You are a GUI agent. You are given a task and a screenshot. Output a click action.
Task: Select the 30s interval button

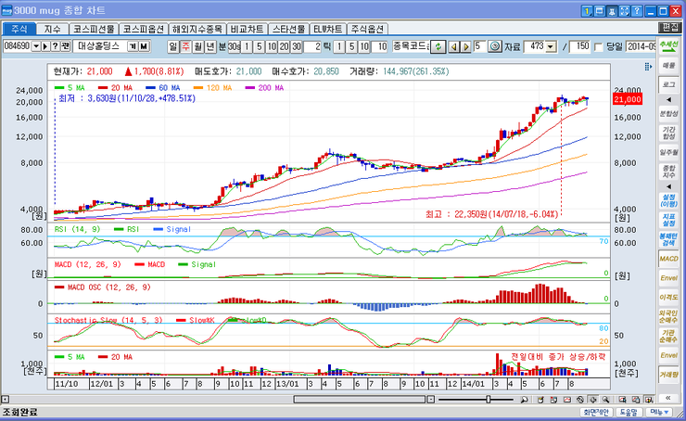coord(234,46)
